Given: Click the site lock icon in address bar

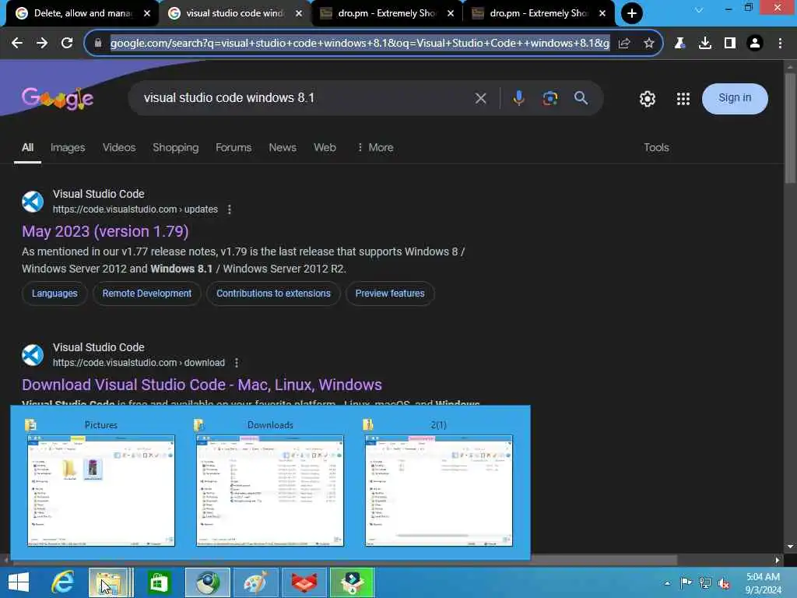Looking at the screenshot, I should coord(98,44).
